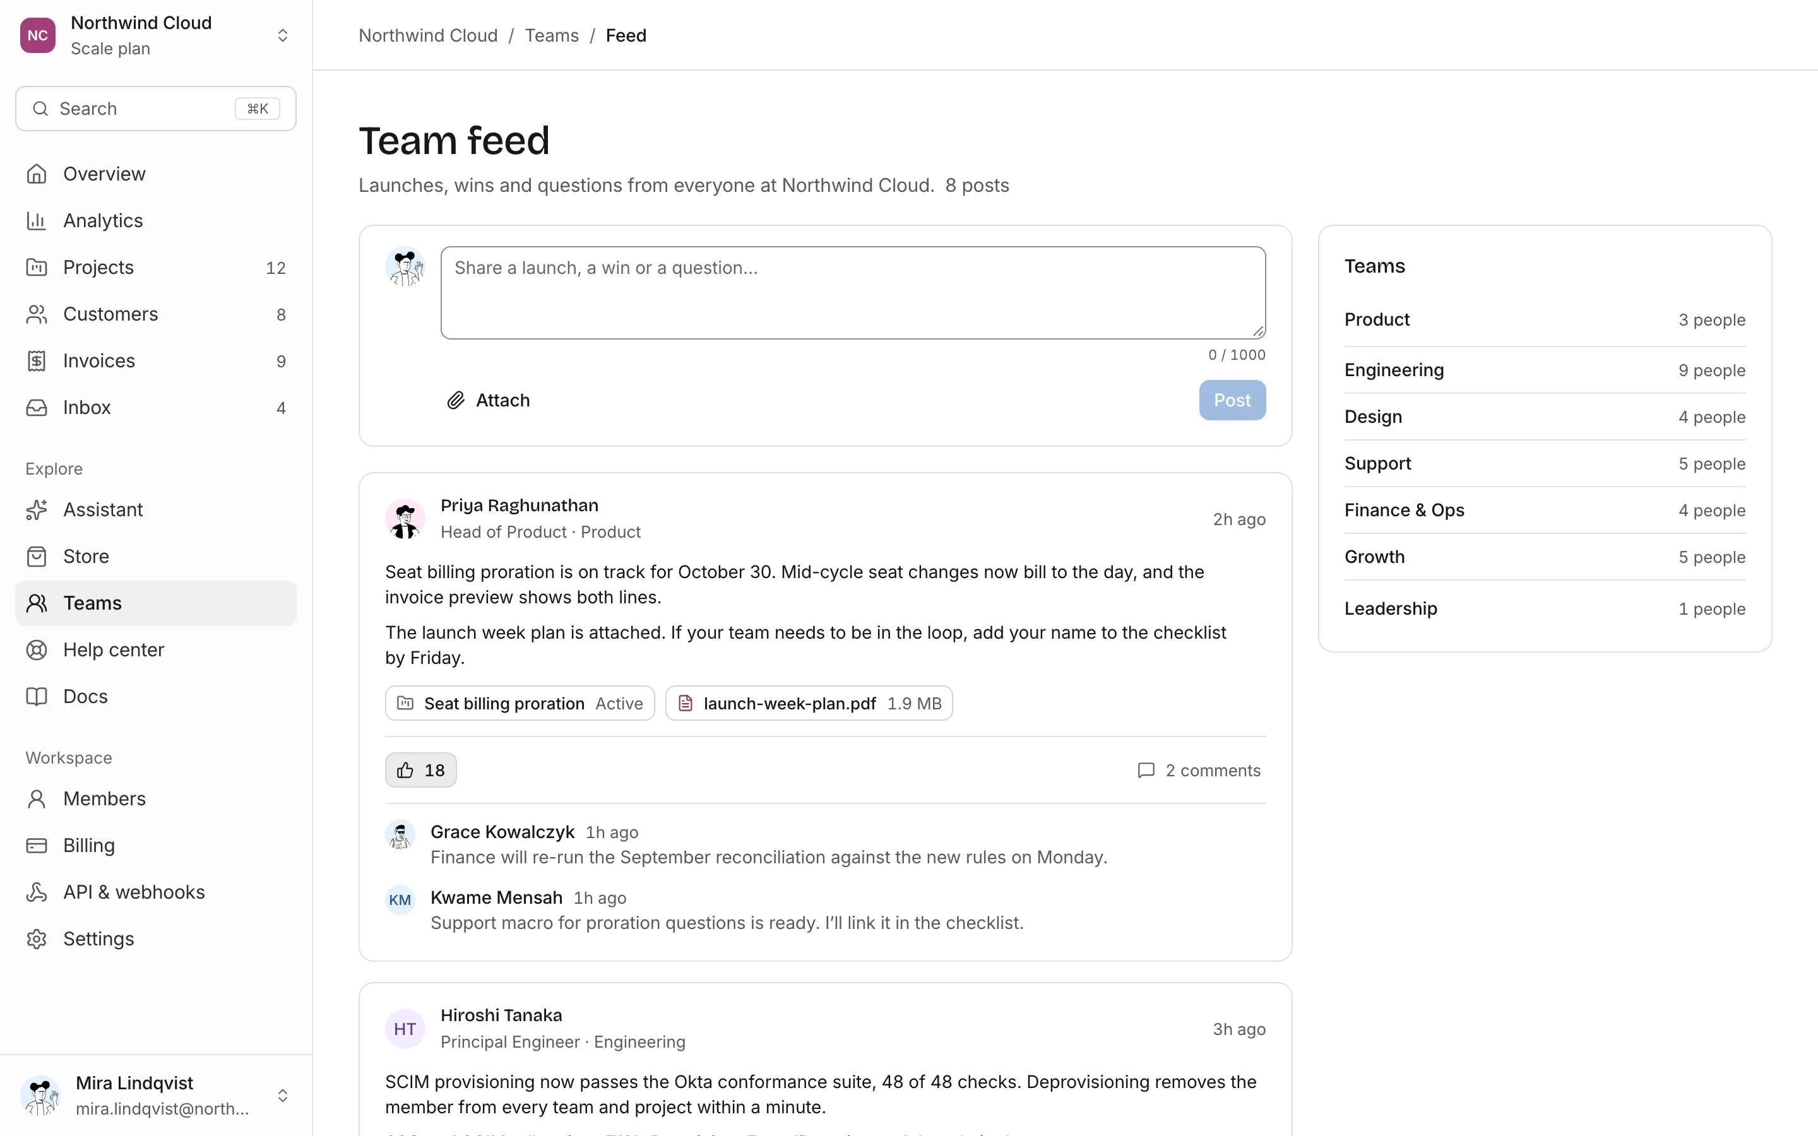This screenshot has width=1818, height=1136.
Task: Click the Billing credit card icon
Action: click(36, 845)
